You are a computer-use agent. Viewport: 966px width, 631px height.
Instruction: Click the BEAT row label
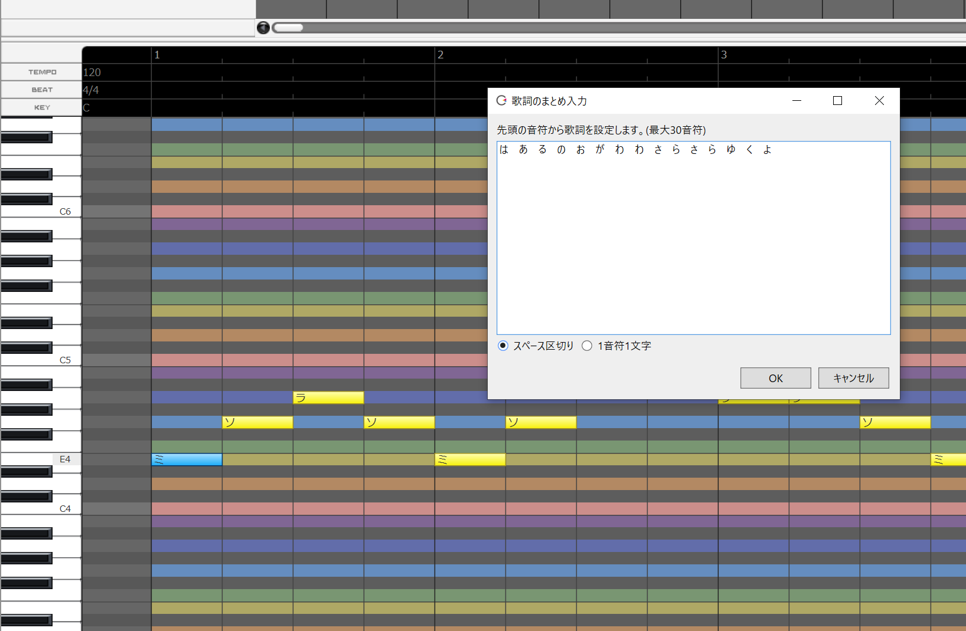coord(42,90)
